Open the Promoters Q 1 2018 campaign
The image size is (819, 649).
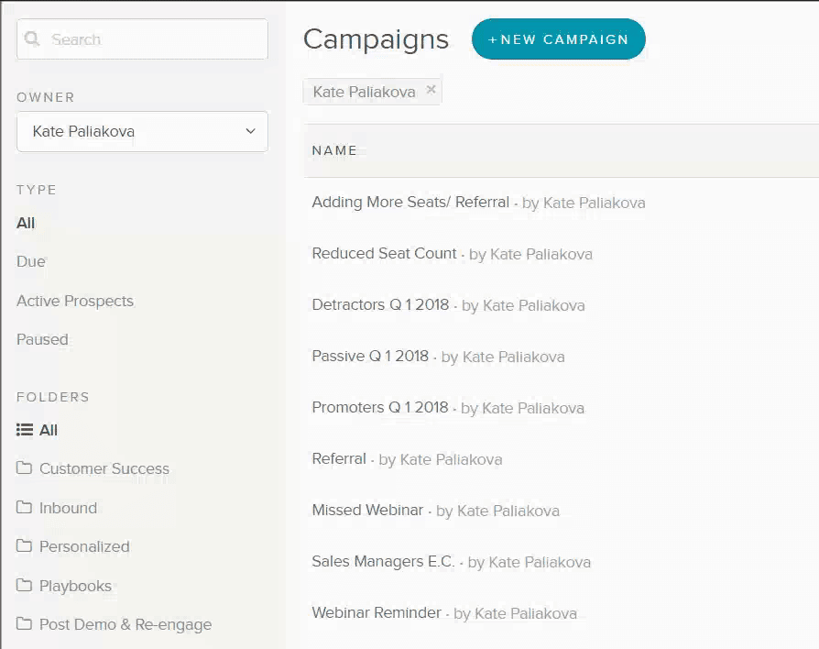(380, 407)
